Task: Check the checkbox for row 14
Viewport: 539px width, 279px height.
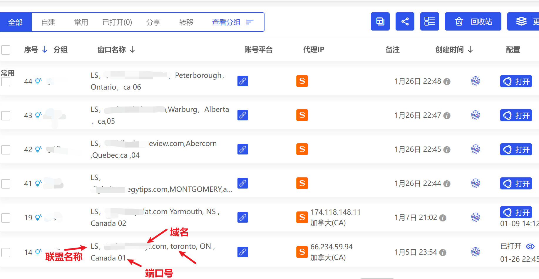Action: tap(6, 253)
